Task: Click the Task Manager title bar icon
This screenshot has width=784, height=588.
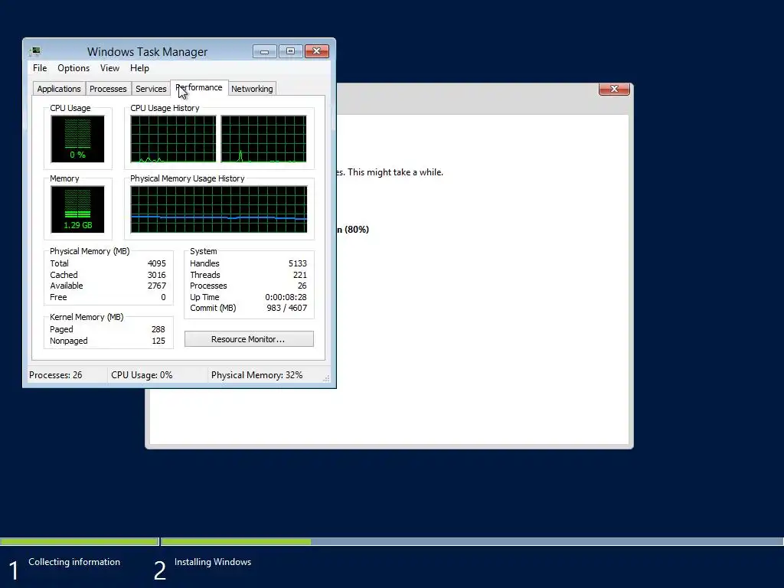Action: pyautogui.click(x=35, y=51)
